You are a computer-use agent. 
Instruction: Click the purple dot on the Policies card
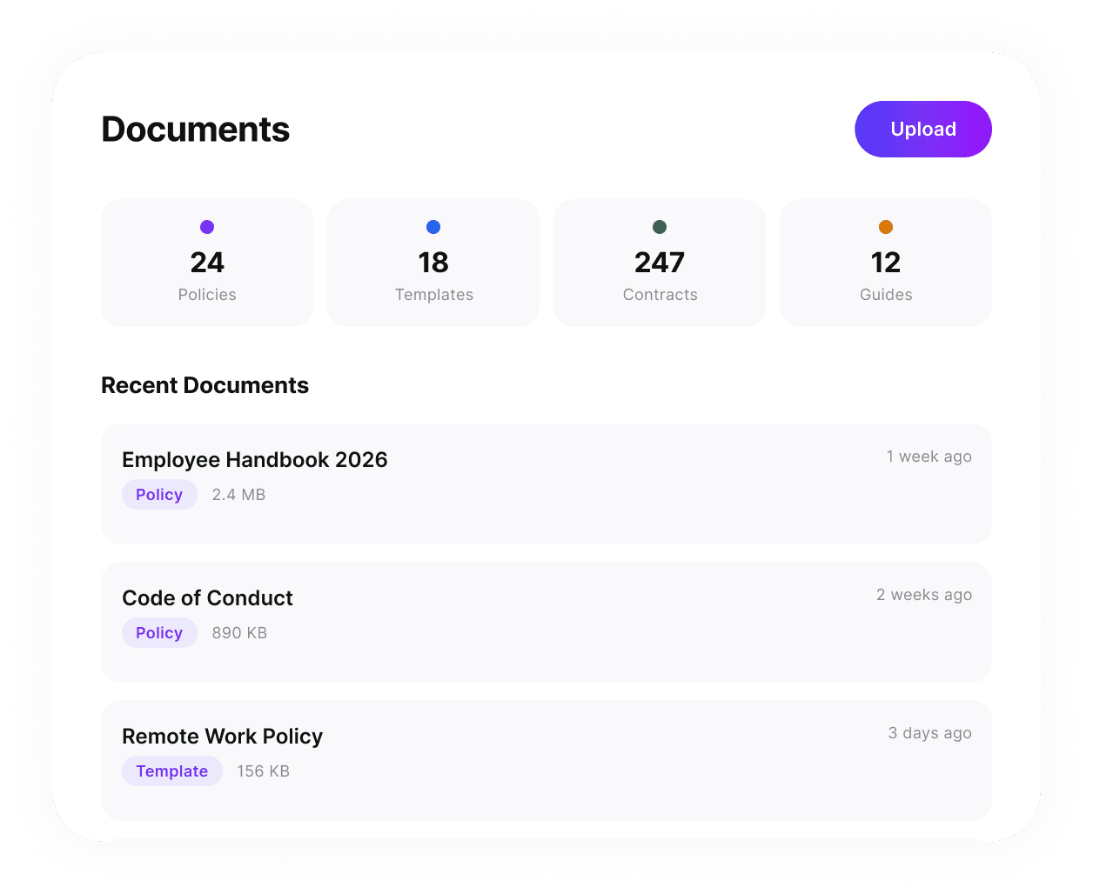tap(207, 226)
